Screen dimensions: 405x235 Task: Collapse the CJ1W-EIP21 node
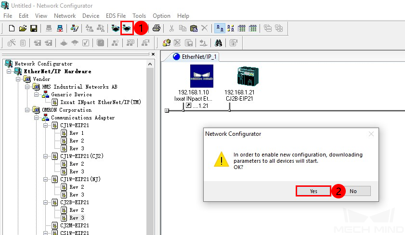[45, 126]
